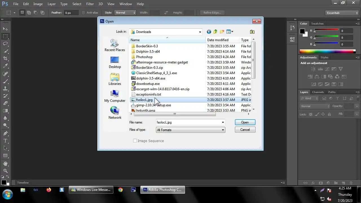361x203 pixels.
Task: Create a new folder in Downloads
Action: coord(222,32)
